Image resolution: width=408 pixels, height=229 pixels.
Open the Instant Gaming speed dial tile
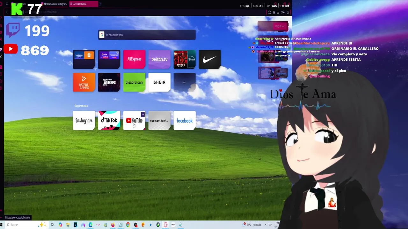[x=84, y=82]
